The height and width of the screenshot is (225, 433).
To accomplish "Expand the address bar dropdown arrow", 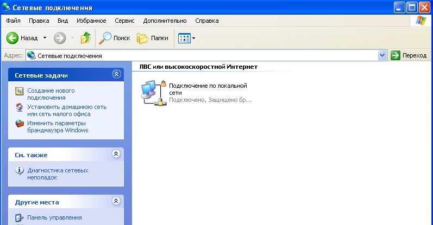I will click(382, 55).
